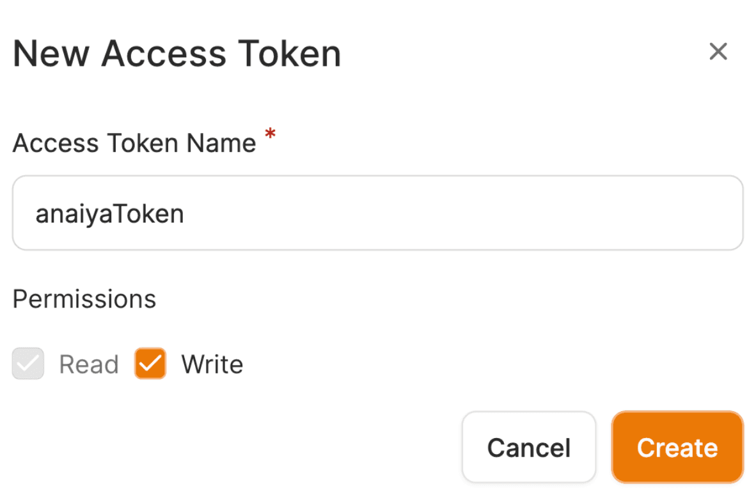The image size is (756, 500).
Task: Close the New Access Token dialog
Action: [718, 52]
